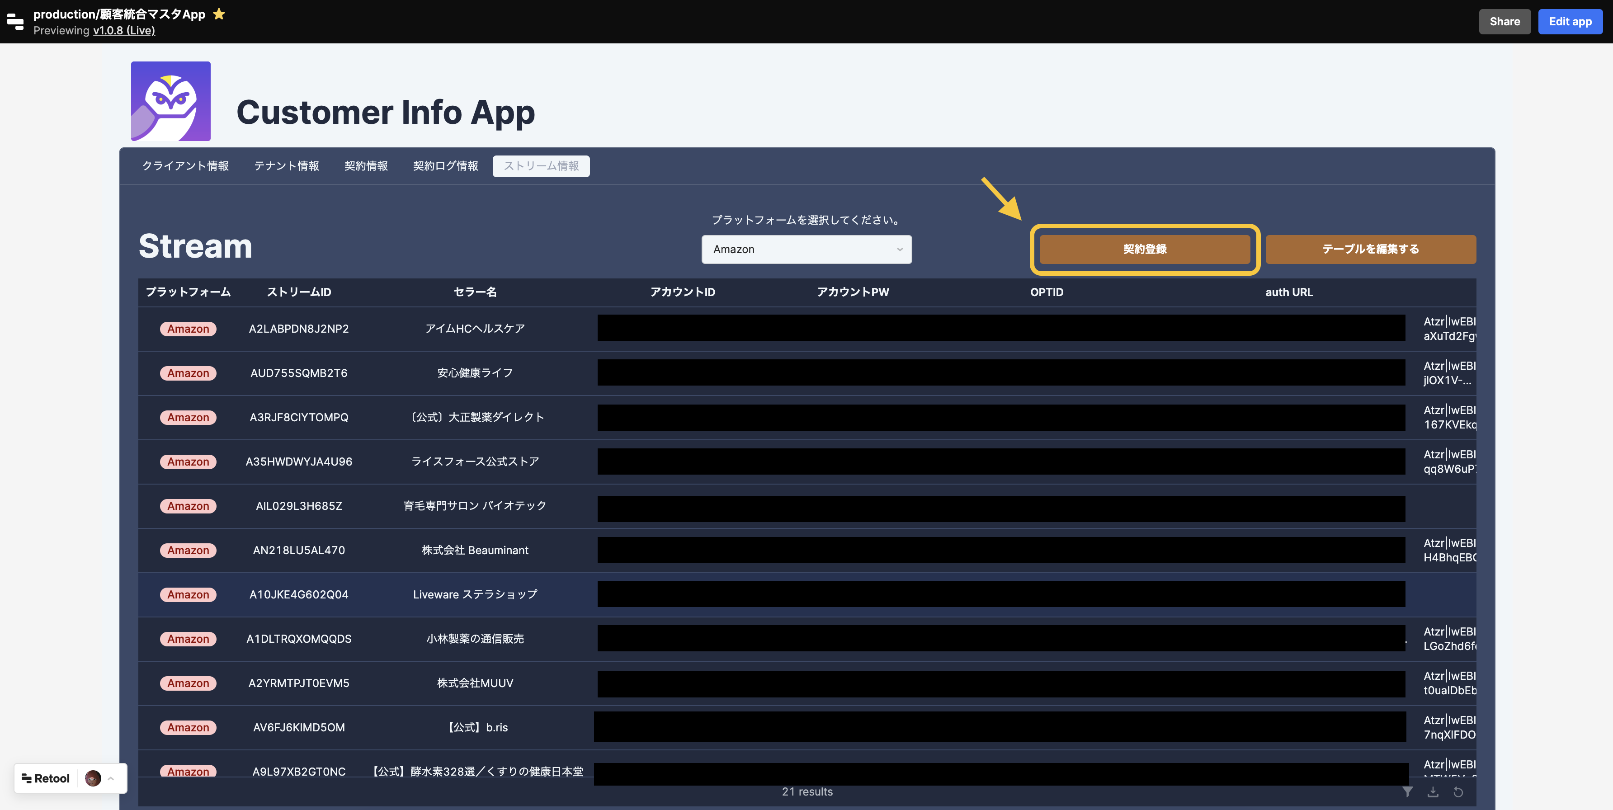Viewport: 1613px width, 810px height.
Task: Click the table download icon
Action: (1433, 792)
